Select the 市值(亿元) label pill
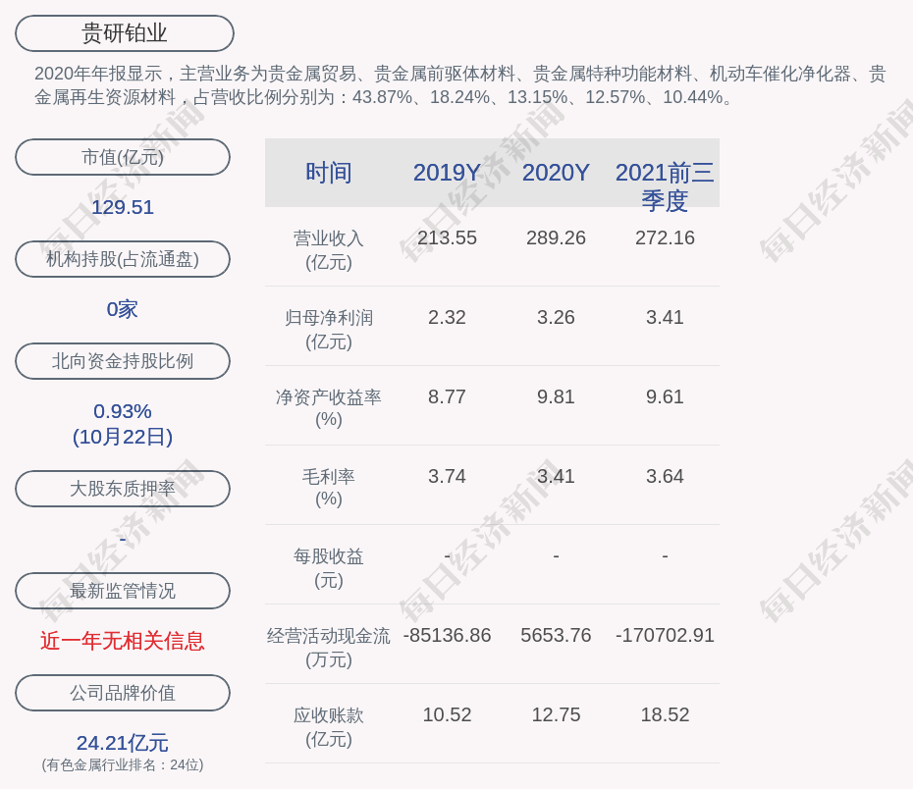The image size is (913, 789). [123, 157]
